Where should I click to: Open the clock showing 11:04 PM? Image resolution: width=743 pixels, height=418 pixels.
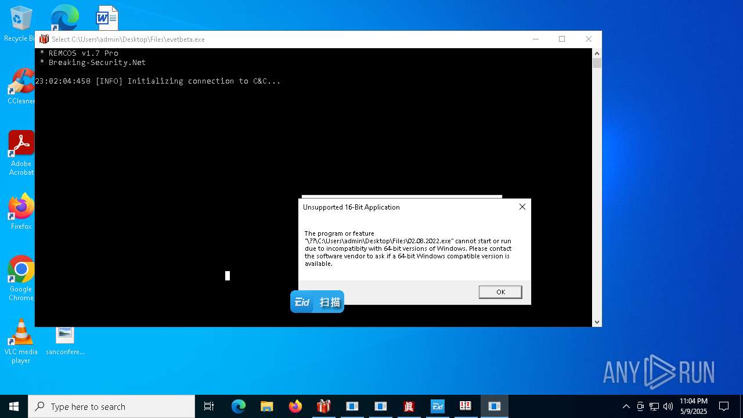pos(694,406)
